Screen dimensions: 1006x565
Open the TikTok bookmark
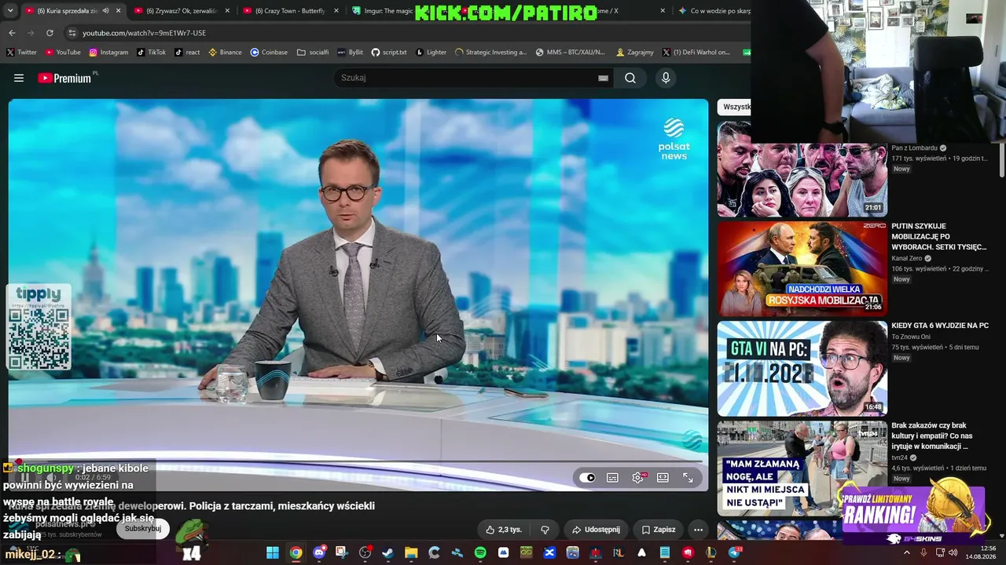151,53
